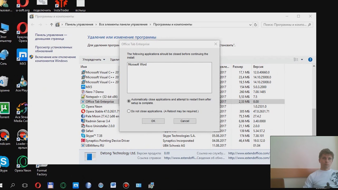Select Notepad++ (32-bit x86) program icon

83,97
